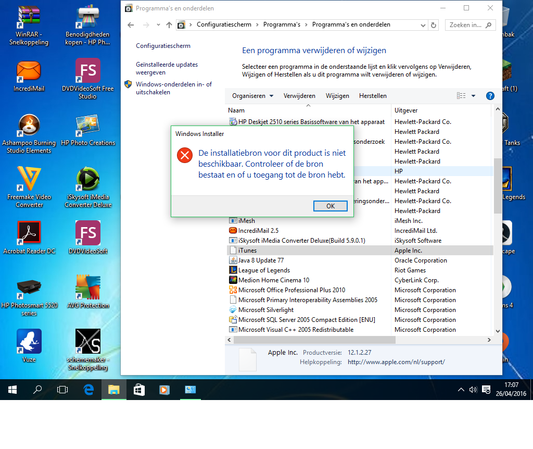Go back with the back arrow
Screen dimensions: 533x449
(131, 25)
